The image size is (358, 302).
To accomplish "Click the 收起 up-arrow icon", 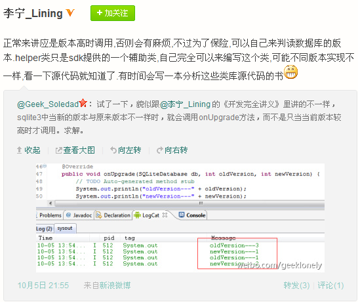I will [20, 150].
